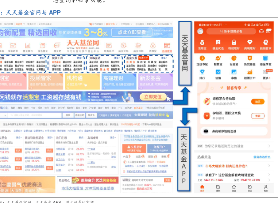
Task: Tap the 投顾管家 head icon in app
Action: [x=266, y=42]
